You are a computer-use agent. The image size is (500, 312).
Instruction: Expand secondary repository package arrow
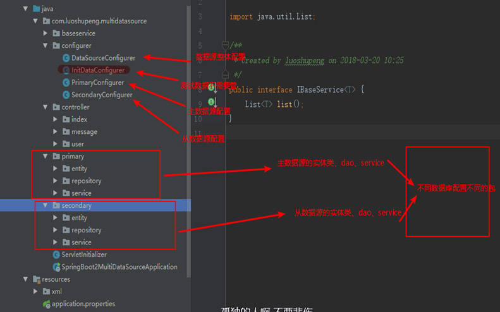(55, 230)
